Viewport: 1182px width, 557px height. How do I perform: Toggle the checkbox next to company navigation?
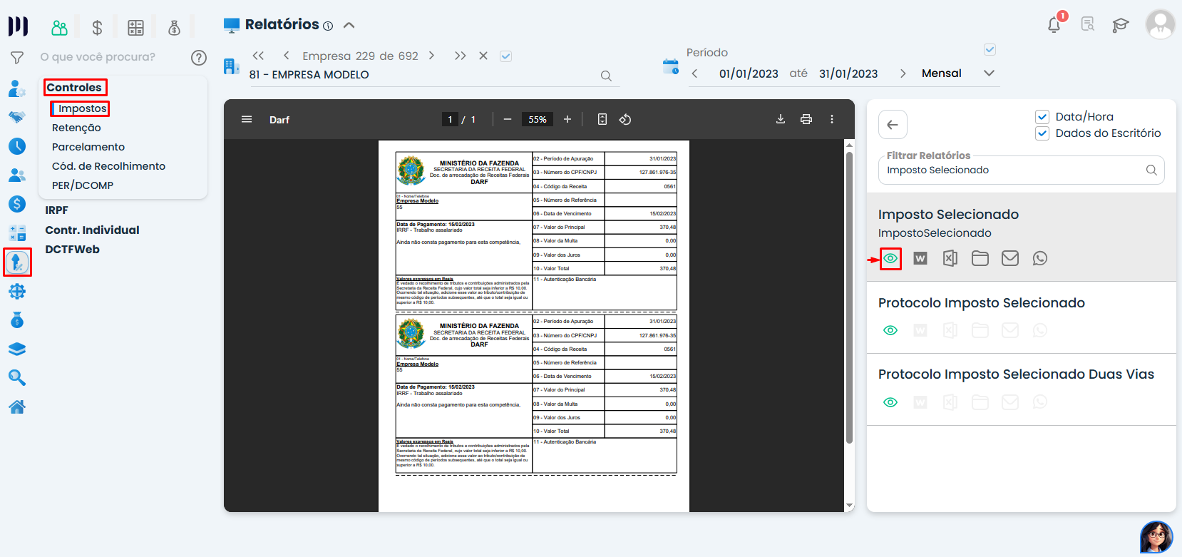tap(506, 56)
